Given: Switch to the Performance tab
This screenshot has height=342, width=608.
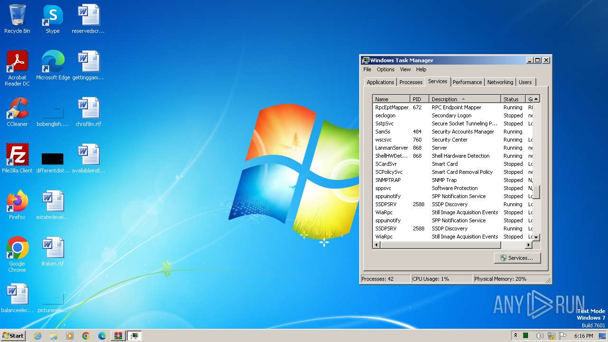Looking at the screenshot, I should (x=467, y=82).
